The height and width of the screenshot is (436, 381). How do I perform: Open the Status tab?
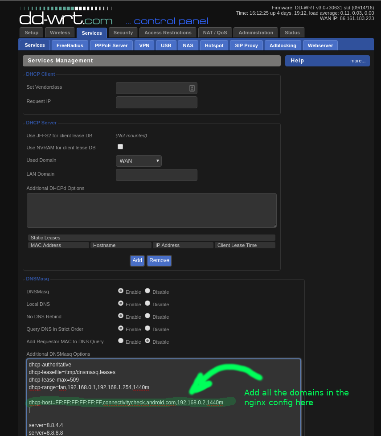click(292, 33)
